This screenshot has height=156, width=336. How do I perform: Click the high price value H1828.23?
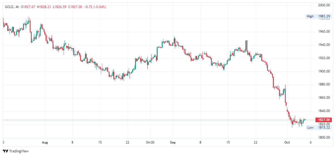tap(44, 7)
